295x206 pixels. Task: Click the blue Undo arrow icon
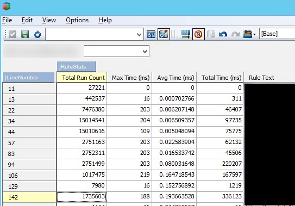coord(223,34)
